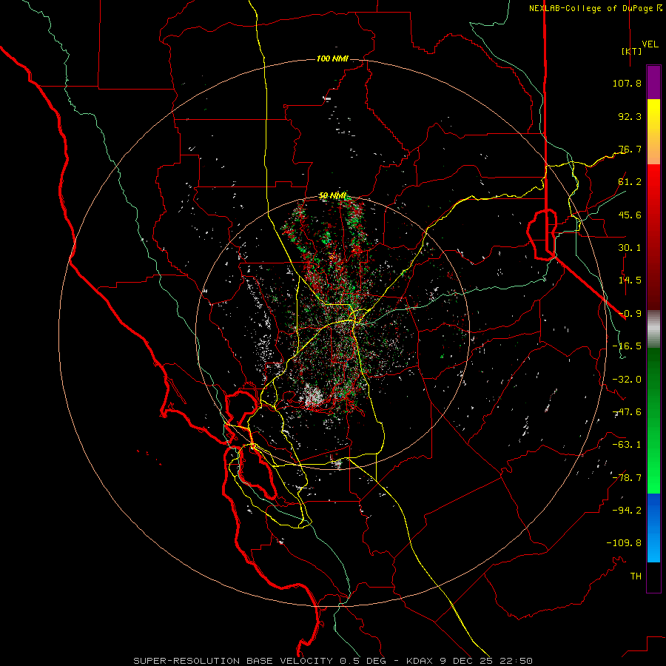Select the 107.8 value on velocity scale

pos(627,83)
